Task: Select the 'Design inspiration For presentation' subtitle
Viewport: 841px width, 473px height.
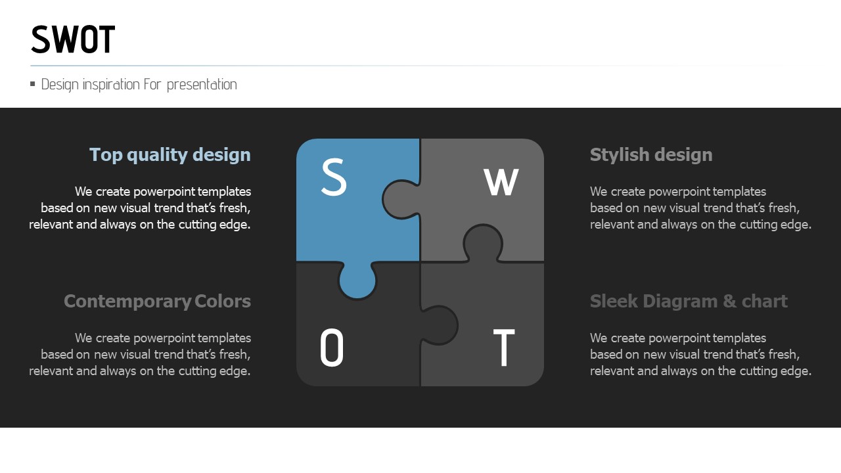Action: tap(139, 84)
